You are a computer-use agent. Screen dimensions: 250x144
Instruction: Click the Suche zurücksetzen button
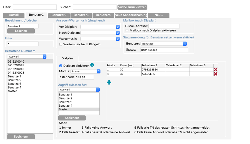pos(132,7)
